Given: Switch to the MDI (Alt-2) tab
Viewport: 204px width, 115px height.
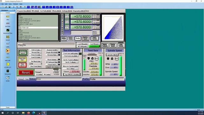Looking at the screenshot, I should tap(35, 11).
